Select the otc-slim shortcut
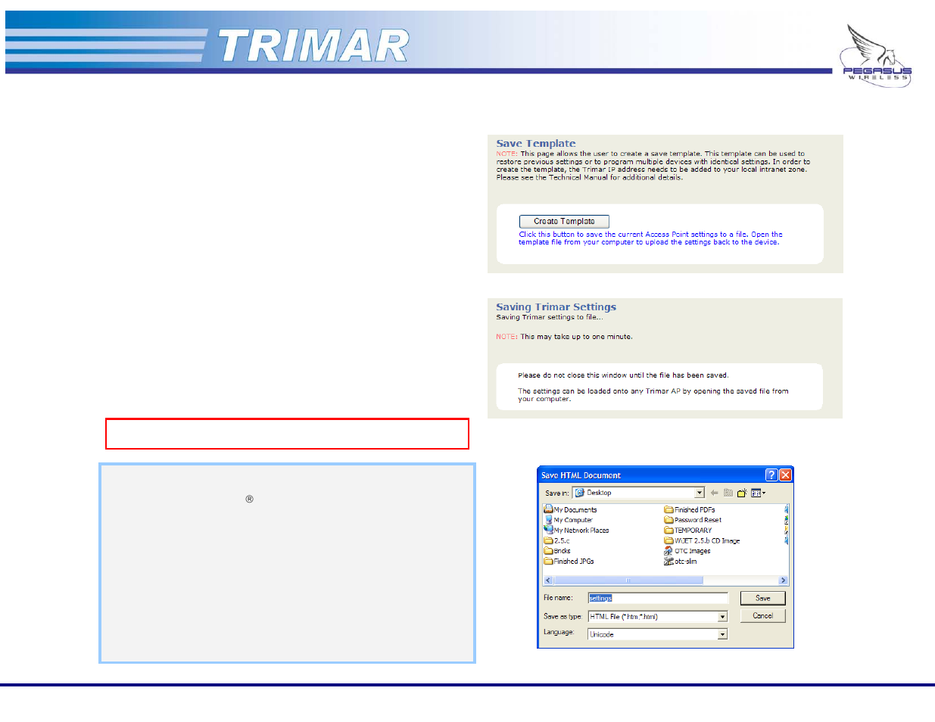Image resolution: width=935 pixels, height=722 pixels. click(680, 562)
